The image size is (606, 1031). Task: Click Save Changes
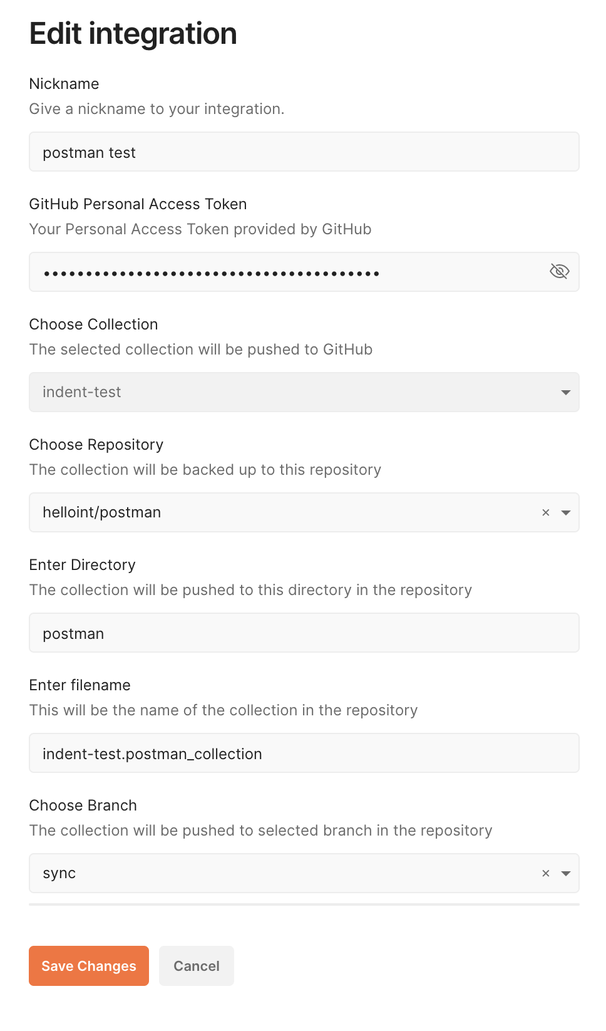coord(88,966)
